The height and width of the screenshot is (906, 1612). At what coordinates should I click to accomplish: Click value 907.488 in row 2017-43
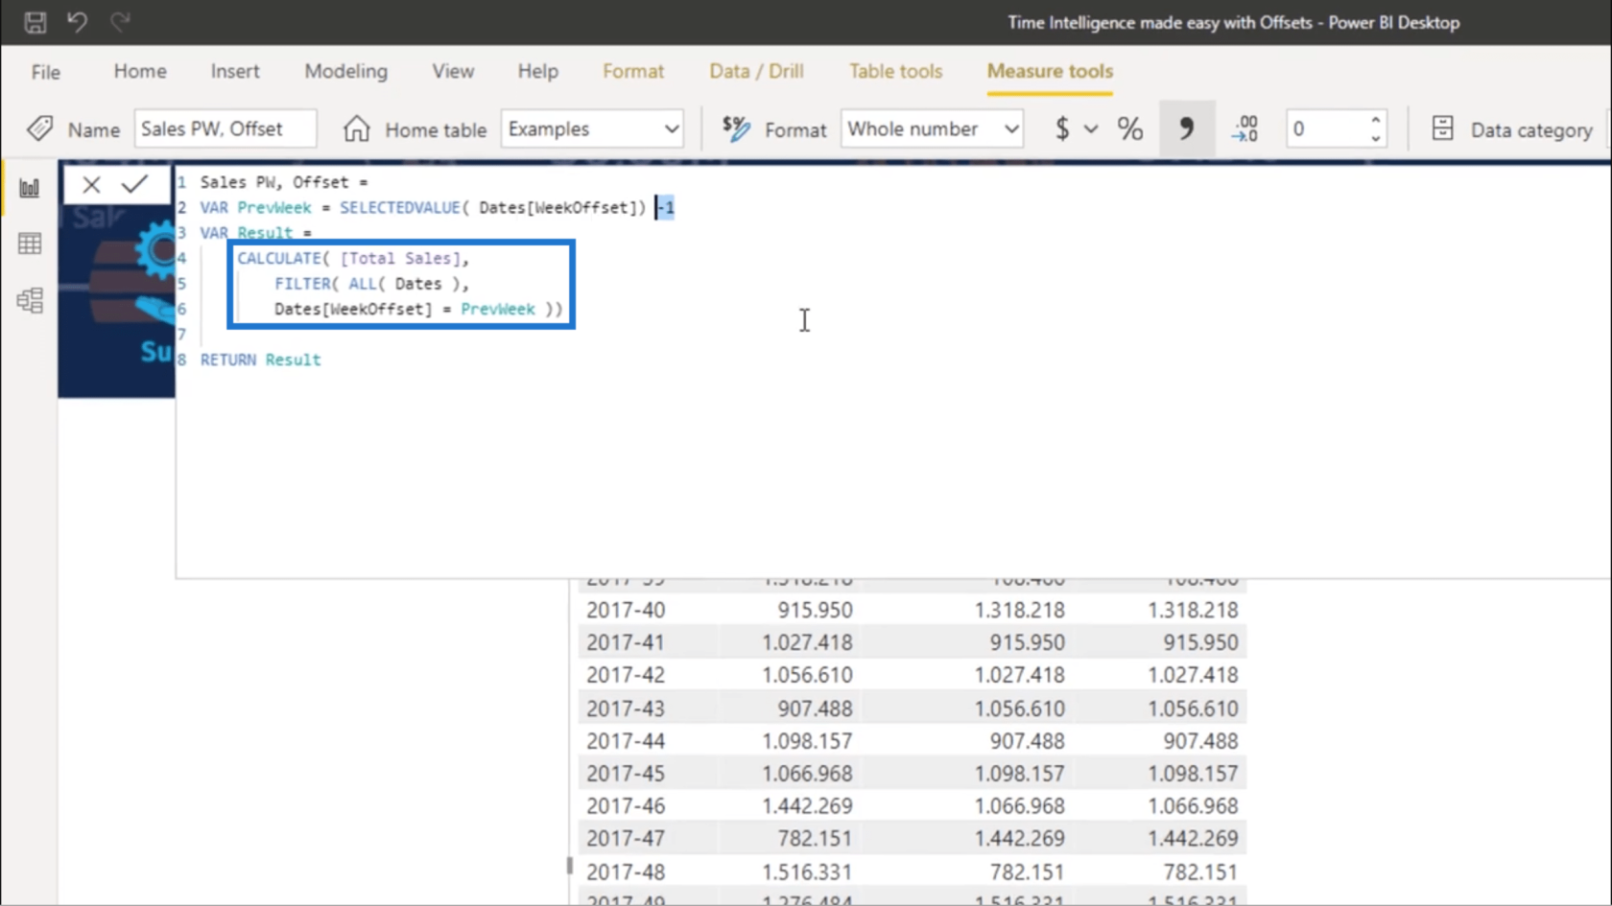815,709
